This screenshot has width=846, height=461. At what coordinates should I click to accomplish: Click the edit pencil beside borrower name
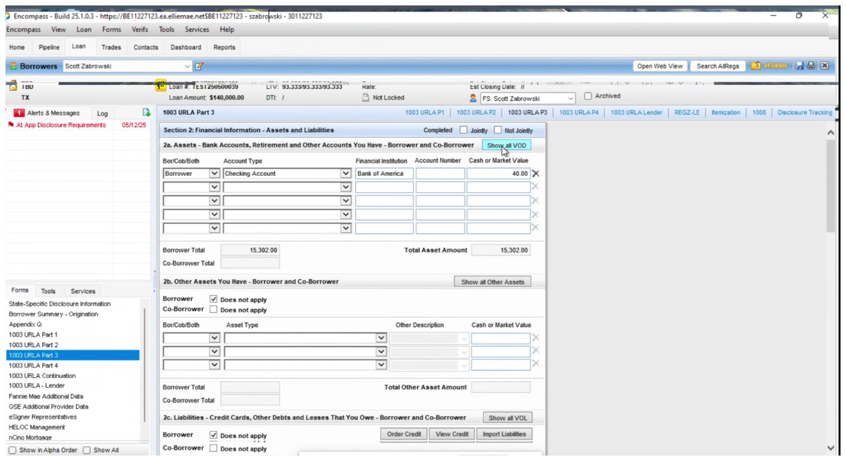198,66
